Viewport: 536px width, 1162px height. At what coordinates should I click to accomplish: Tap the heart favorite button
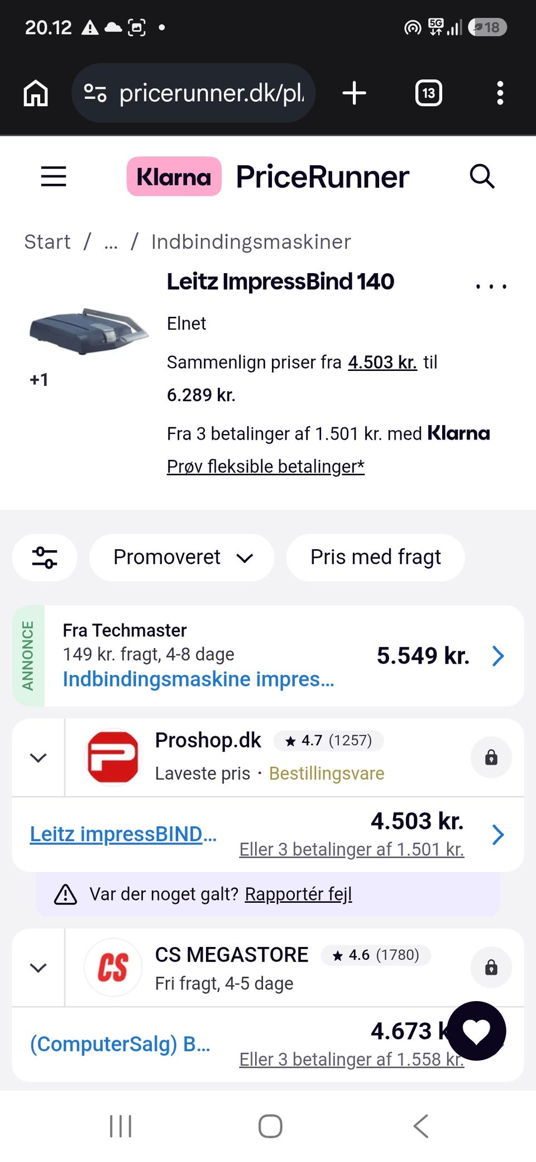476,1031
